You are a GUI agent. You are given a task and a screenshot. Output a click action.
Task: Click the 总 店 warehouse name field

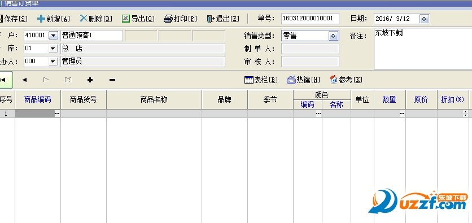[143, 49]
